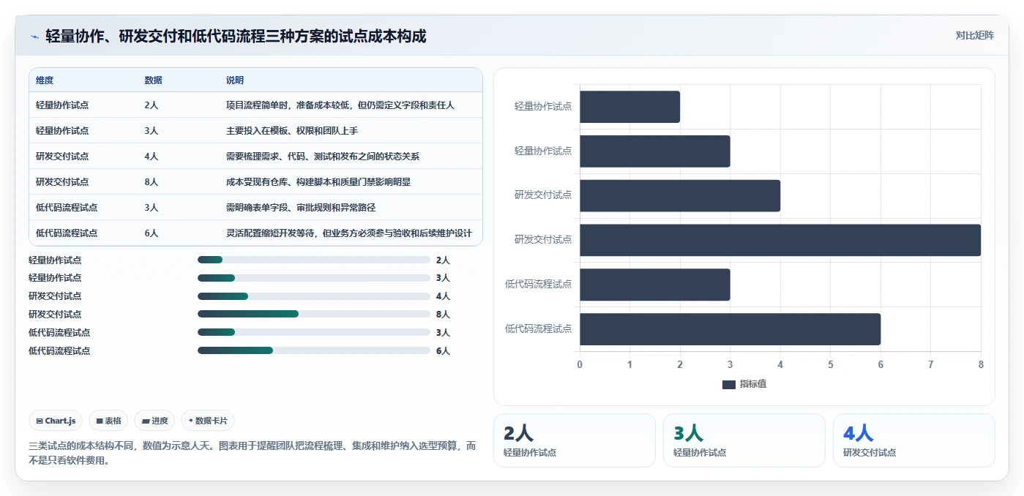1024x496 pixels.
Task: Click the chart bar reaching 8 for 研发交付试点
Action: click(780, 240)
